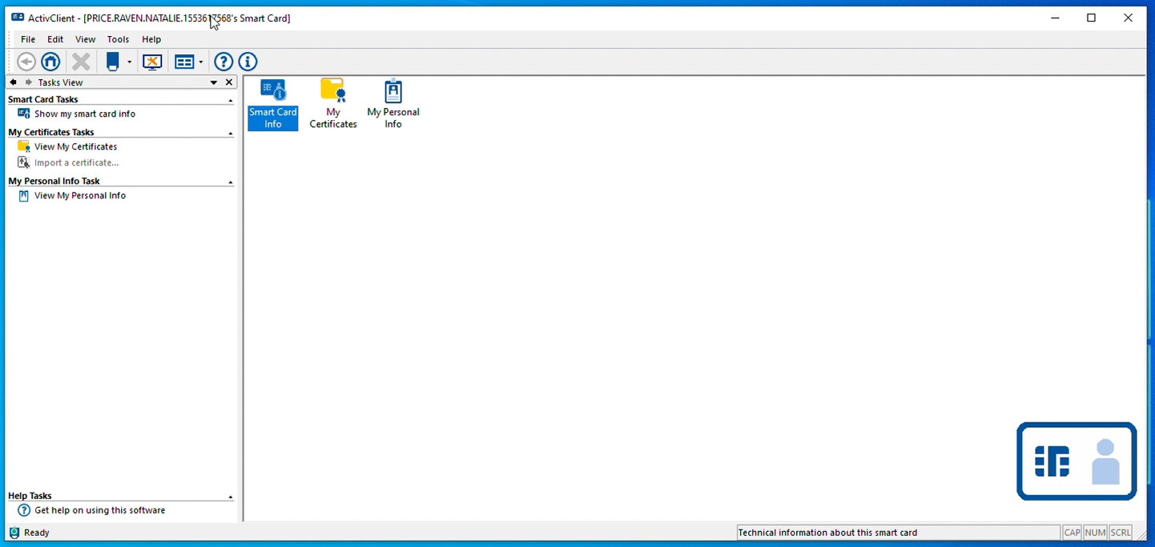Open the Tasks View dropdown arrow

[x=213, y=82]
